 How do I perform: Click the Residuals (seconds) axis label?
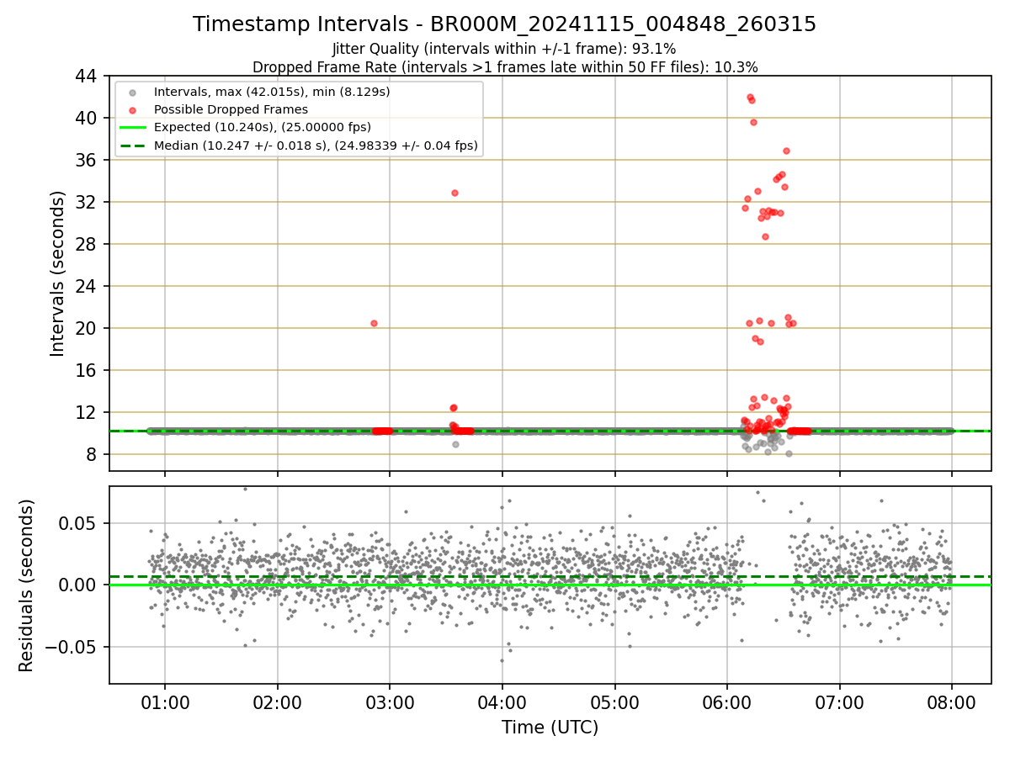(x=27, y=585)
